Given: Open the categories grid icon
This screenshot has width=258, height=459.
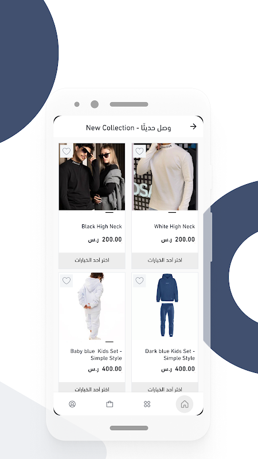Looking at the screenshot, I should (x=147, y=404).
